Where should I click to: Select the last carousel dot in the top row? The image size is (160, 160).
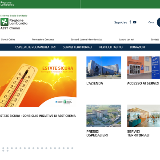(x=72, y=148)
